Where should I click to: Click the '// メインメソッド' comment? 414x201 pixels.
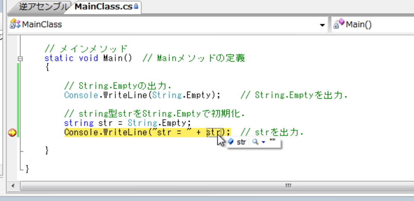point(86,49)
